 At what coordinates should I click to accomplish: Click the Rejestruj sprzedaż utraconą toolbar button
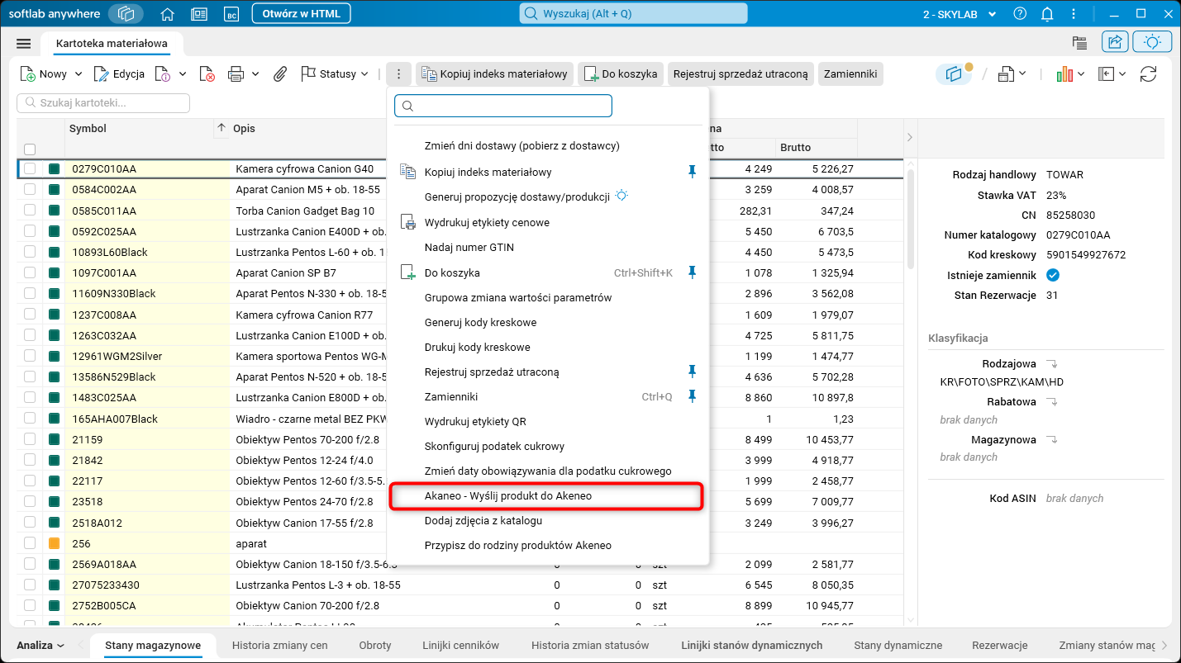(x=741, y=74)
